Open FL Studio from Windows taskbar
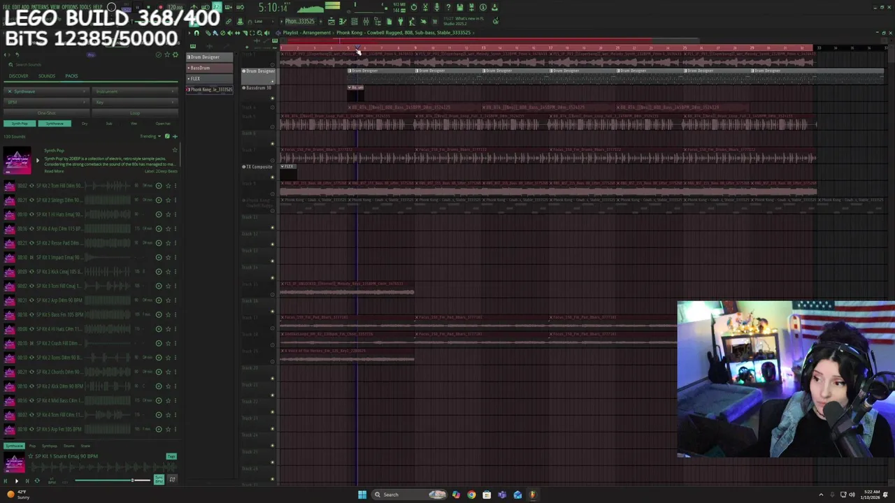Screen dimensions: 895x503 coord(532,495)
